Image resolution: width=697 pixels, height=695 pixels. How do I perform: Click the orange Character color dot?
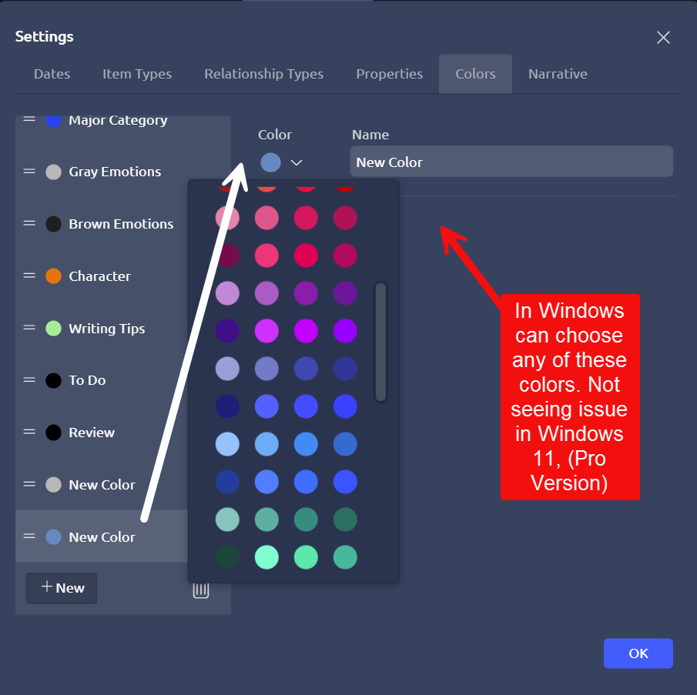53,276
